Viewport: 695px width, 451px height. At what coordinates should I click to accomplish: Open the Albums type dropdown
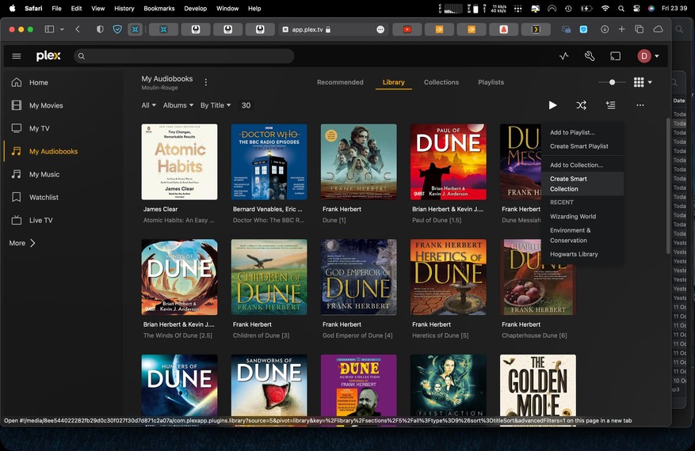pos(178,105)
